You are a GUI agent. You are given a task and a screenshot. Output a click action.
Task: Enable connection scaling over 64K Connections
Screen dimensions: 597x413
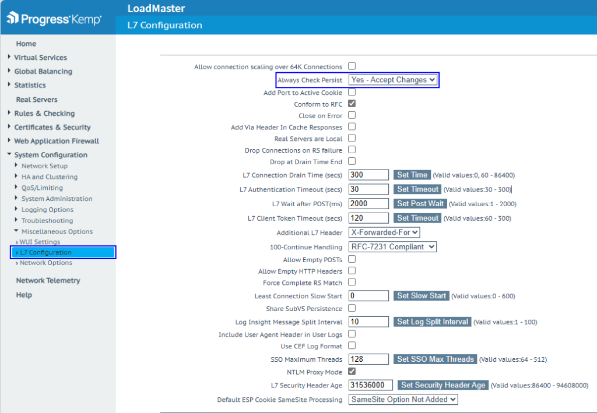point(352,66)
